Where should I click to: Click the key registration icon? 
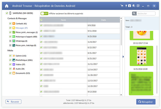[x=126, y=6]
